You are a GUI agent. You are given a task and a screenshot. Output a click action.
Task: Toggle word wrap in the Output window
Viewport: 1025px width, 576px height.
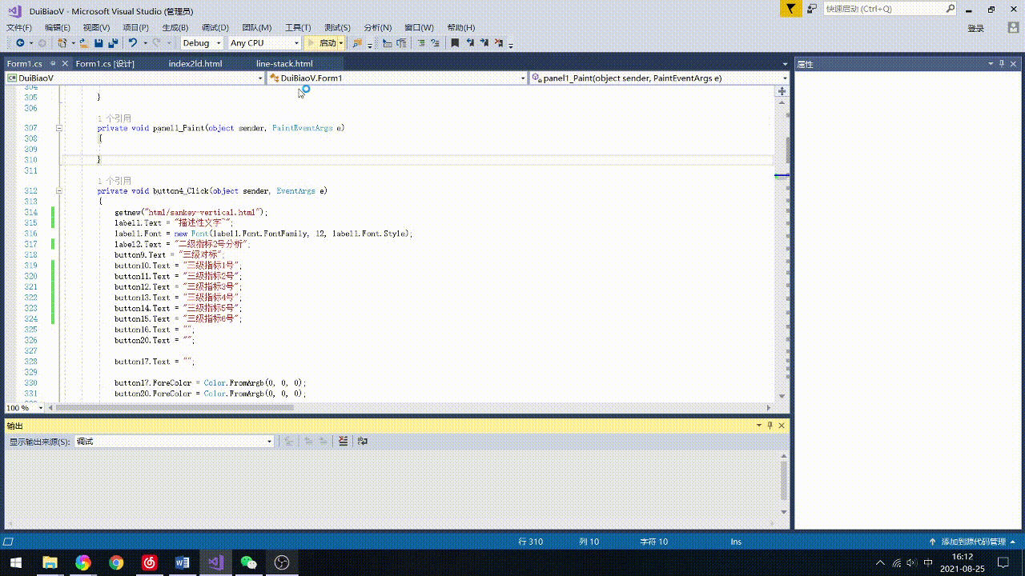(362, 441)
